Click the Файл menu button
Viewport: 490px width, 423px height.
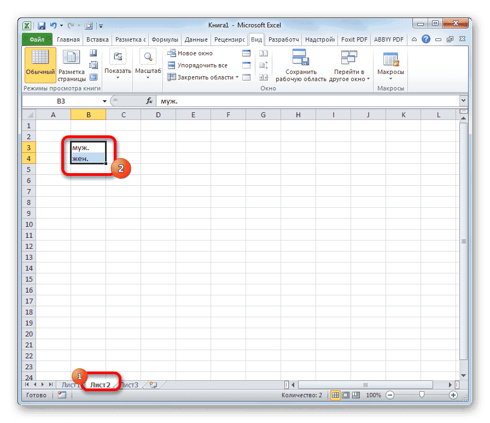(x=37, y=39)
